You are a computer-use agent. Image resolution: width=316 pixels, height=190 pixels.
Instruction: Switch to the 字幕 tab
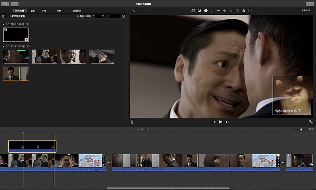(x=44, y=11)
